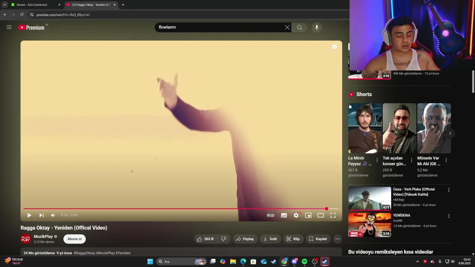Clear the search box with the X icon
Viewport: 475px width, 267px height.
pos(287,27)
